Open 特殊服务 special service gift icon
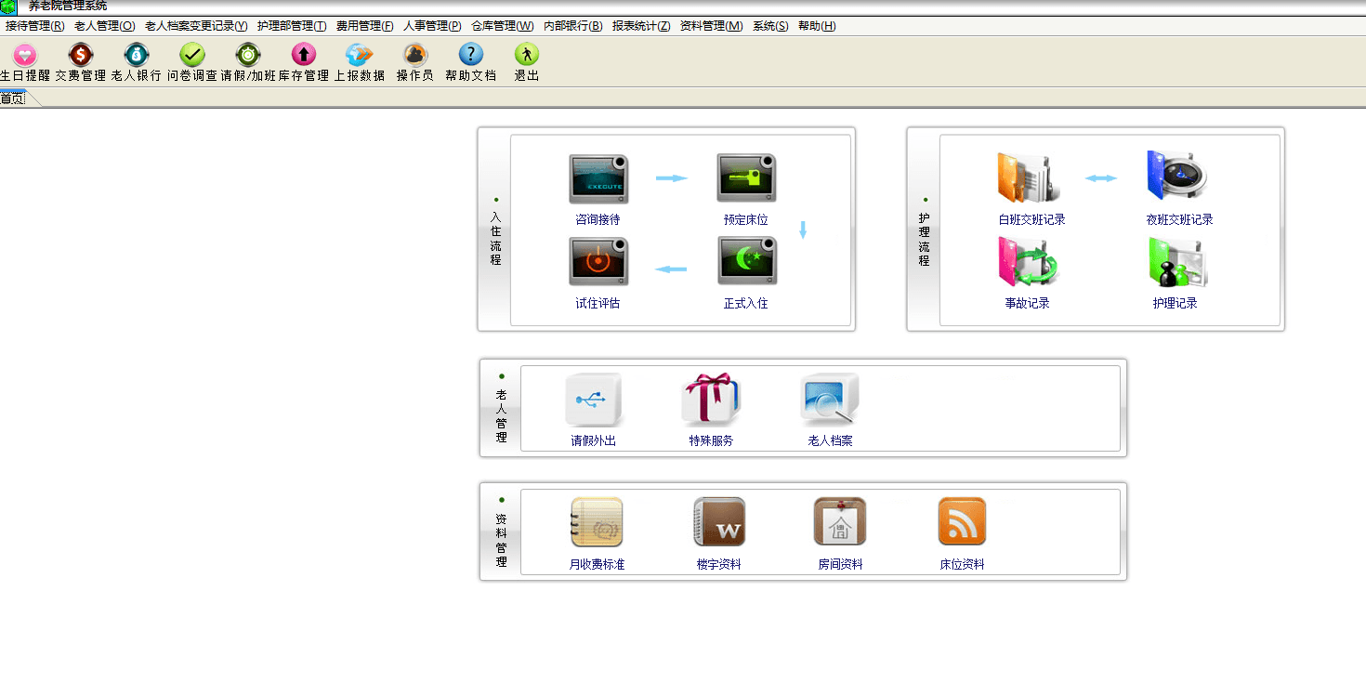This screenshot has height=696, width=1366. coord(711,399)
